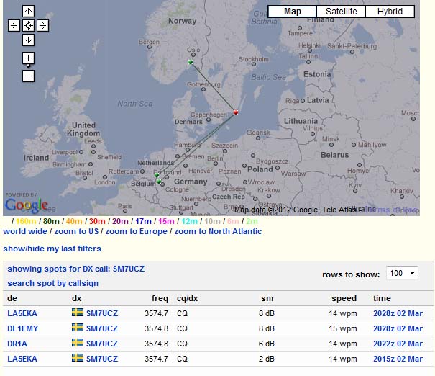Pan the map right with the arrow
The width and height of the screenshot is (435, 376).
tap(42, 25)
